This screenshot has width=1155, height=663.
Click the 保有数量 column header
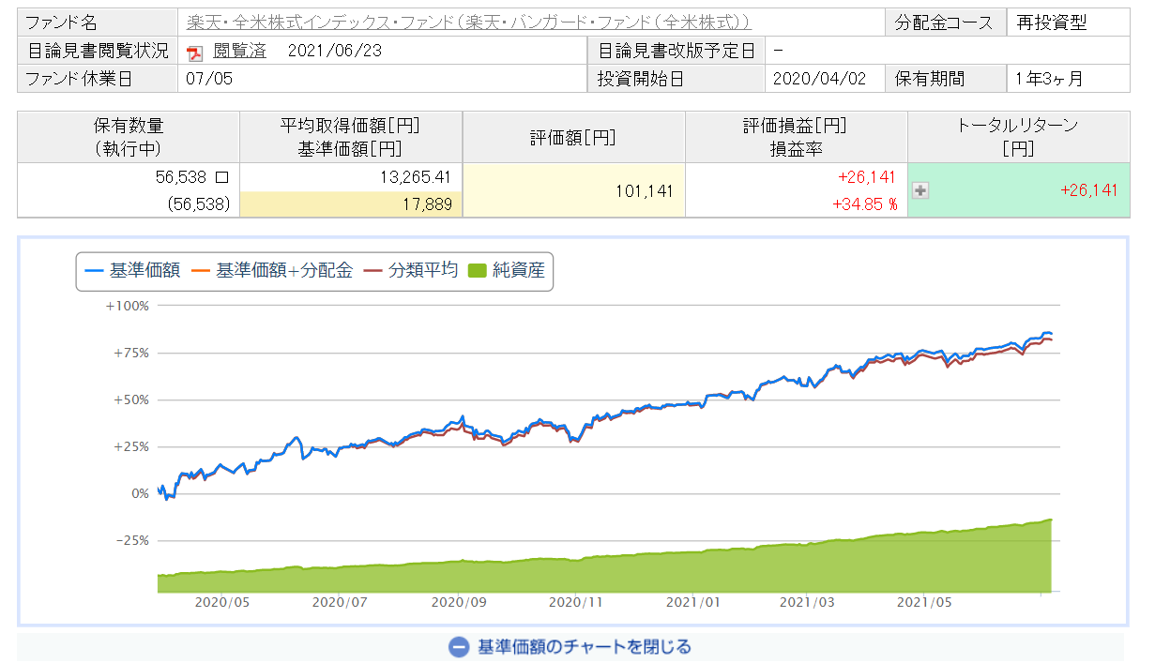tap(129, 137)
